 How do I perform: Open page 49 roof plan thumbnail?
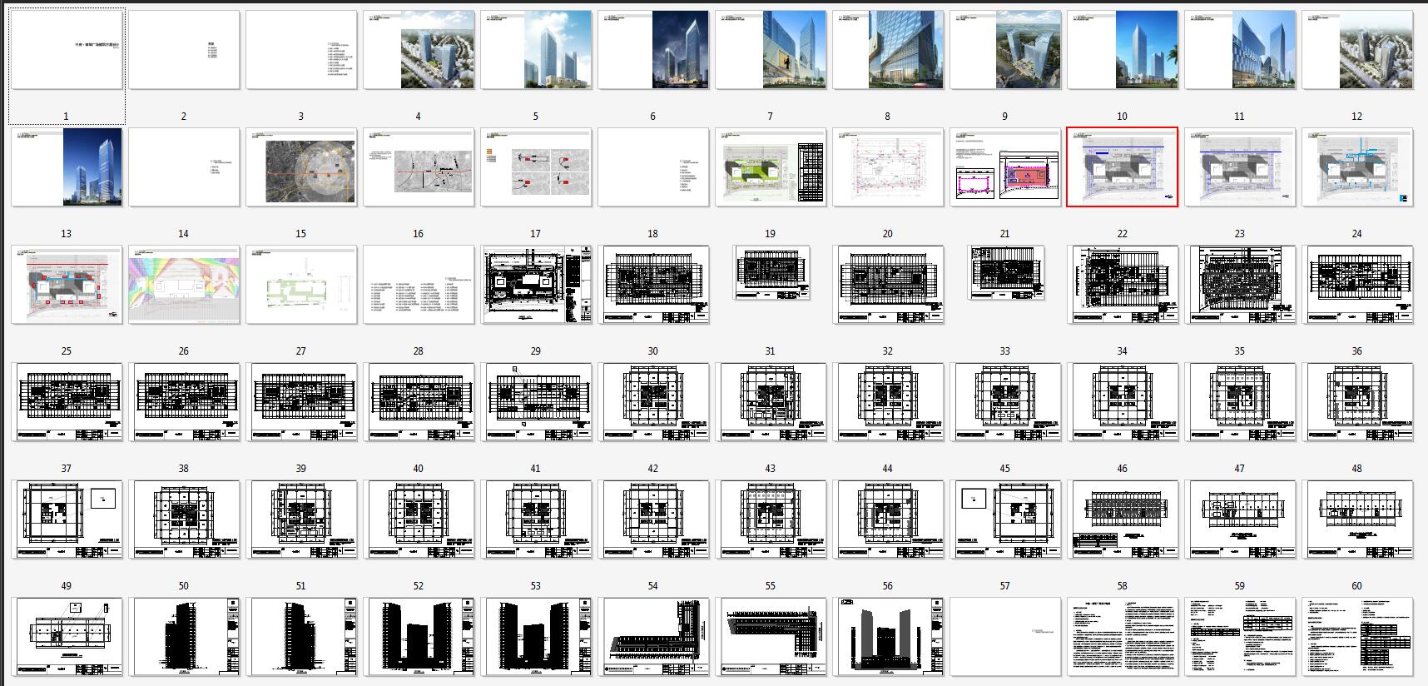[68, 519]
